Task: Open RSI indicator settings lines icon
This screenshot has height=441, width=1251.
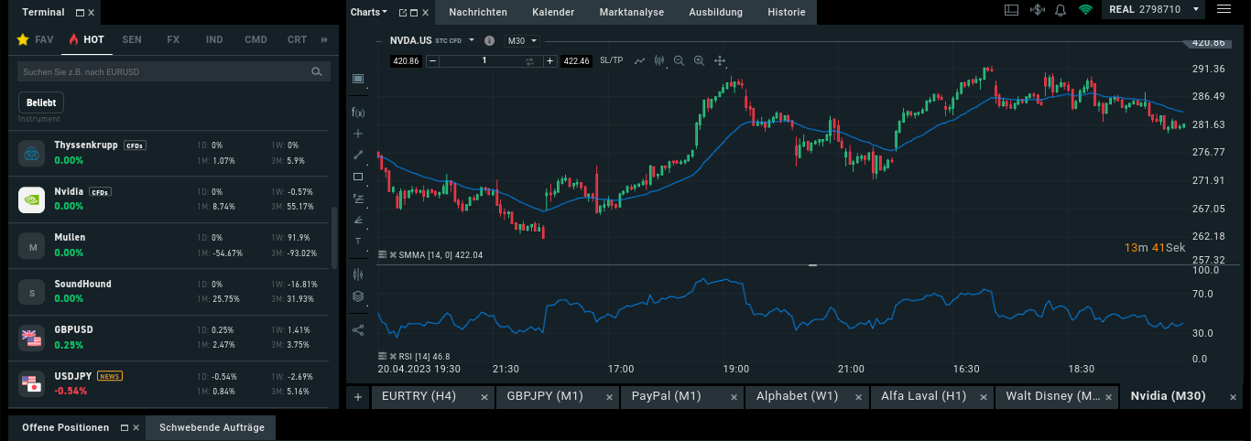Action: [x=382, y=356]
